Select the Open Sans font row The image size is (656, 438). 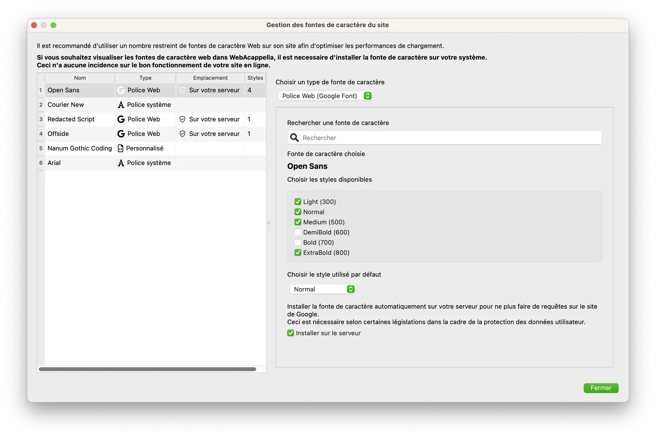click(80, 90)
